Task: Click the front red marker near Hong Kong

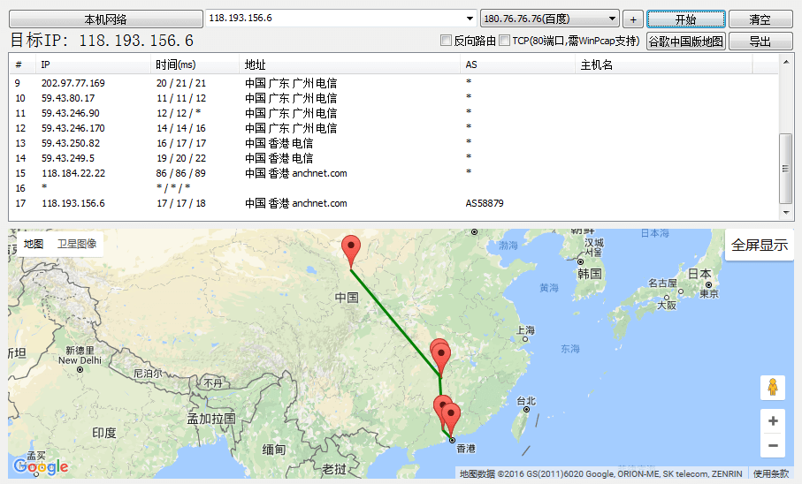Action: tap(451, 419)
